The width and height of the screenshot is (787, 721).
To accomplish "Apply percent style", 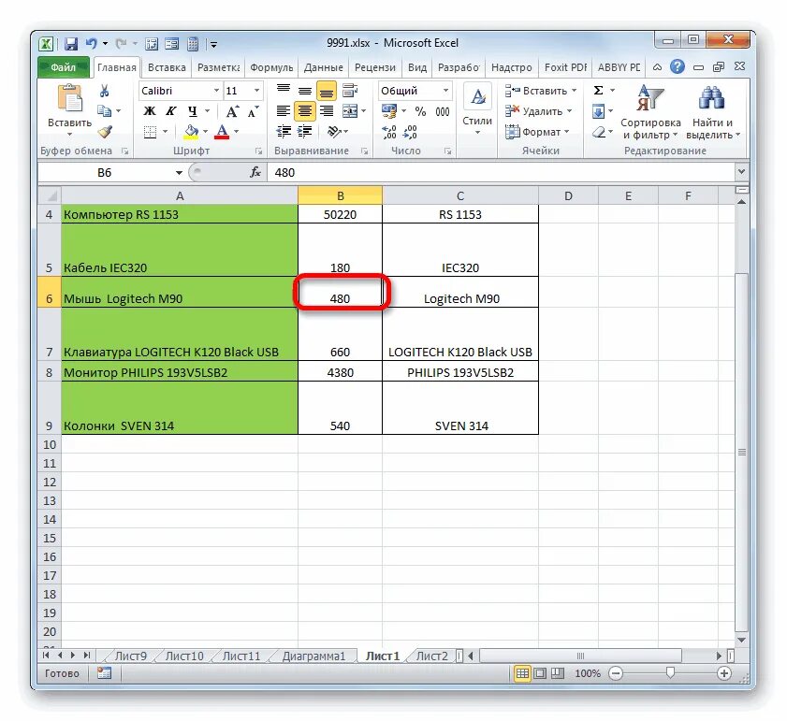I will [x=420, y=111].
